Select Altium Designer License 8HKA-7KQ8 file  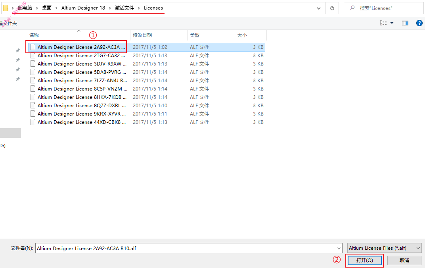(147, 97)
